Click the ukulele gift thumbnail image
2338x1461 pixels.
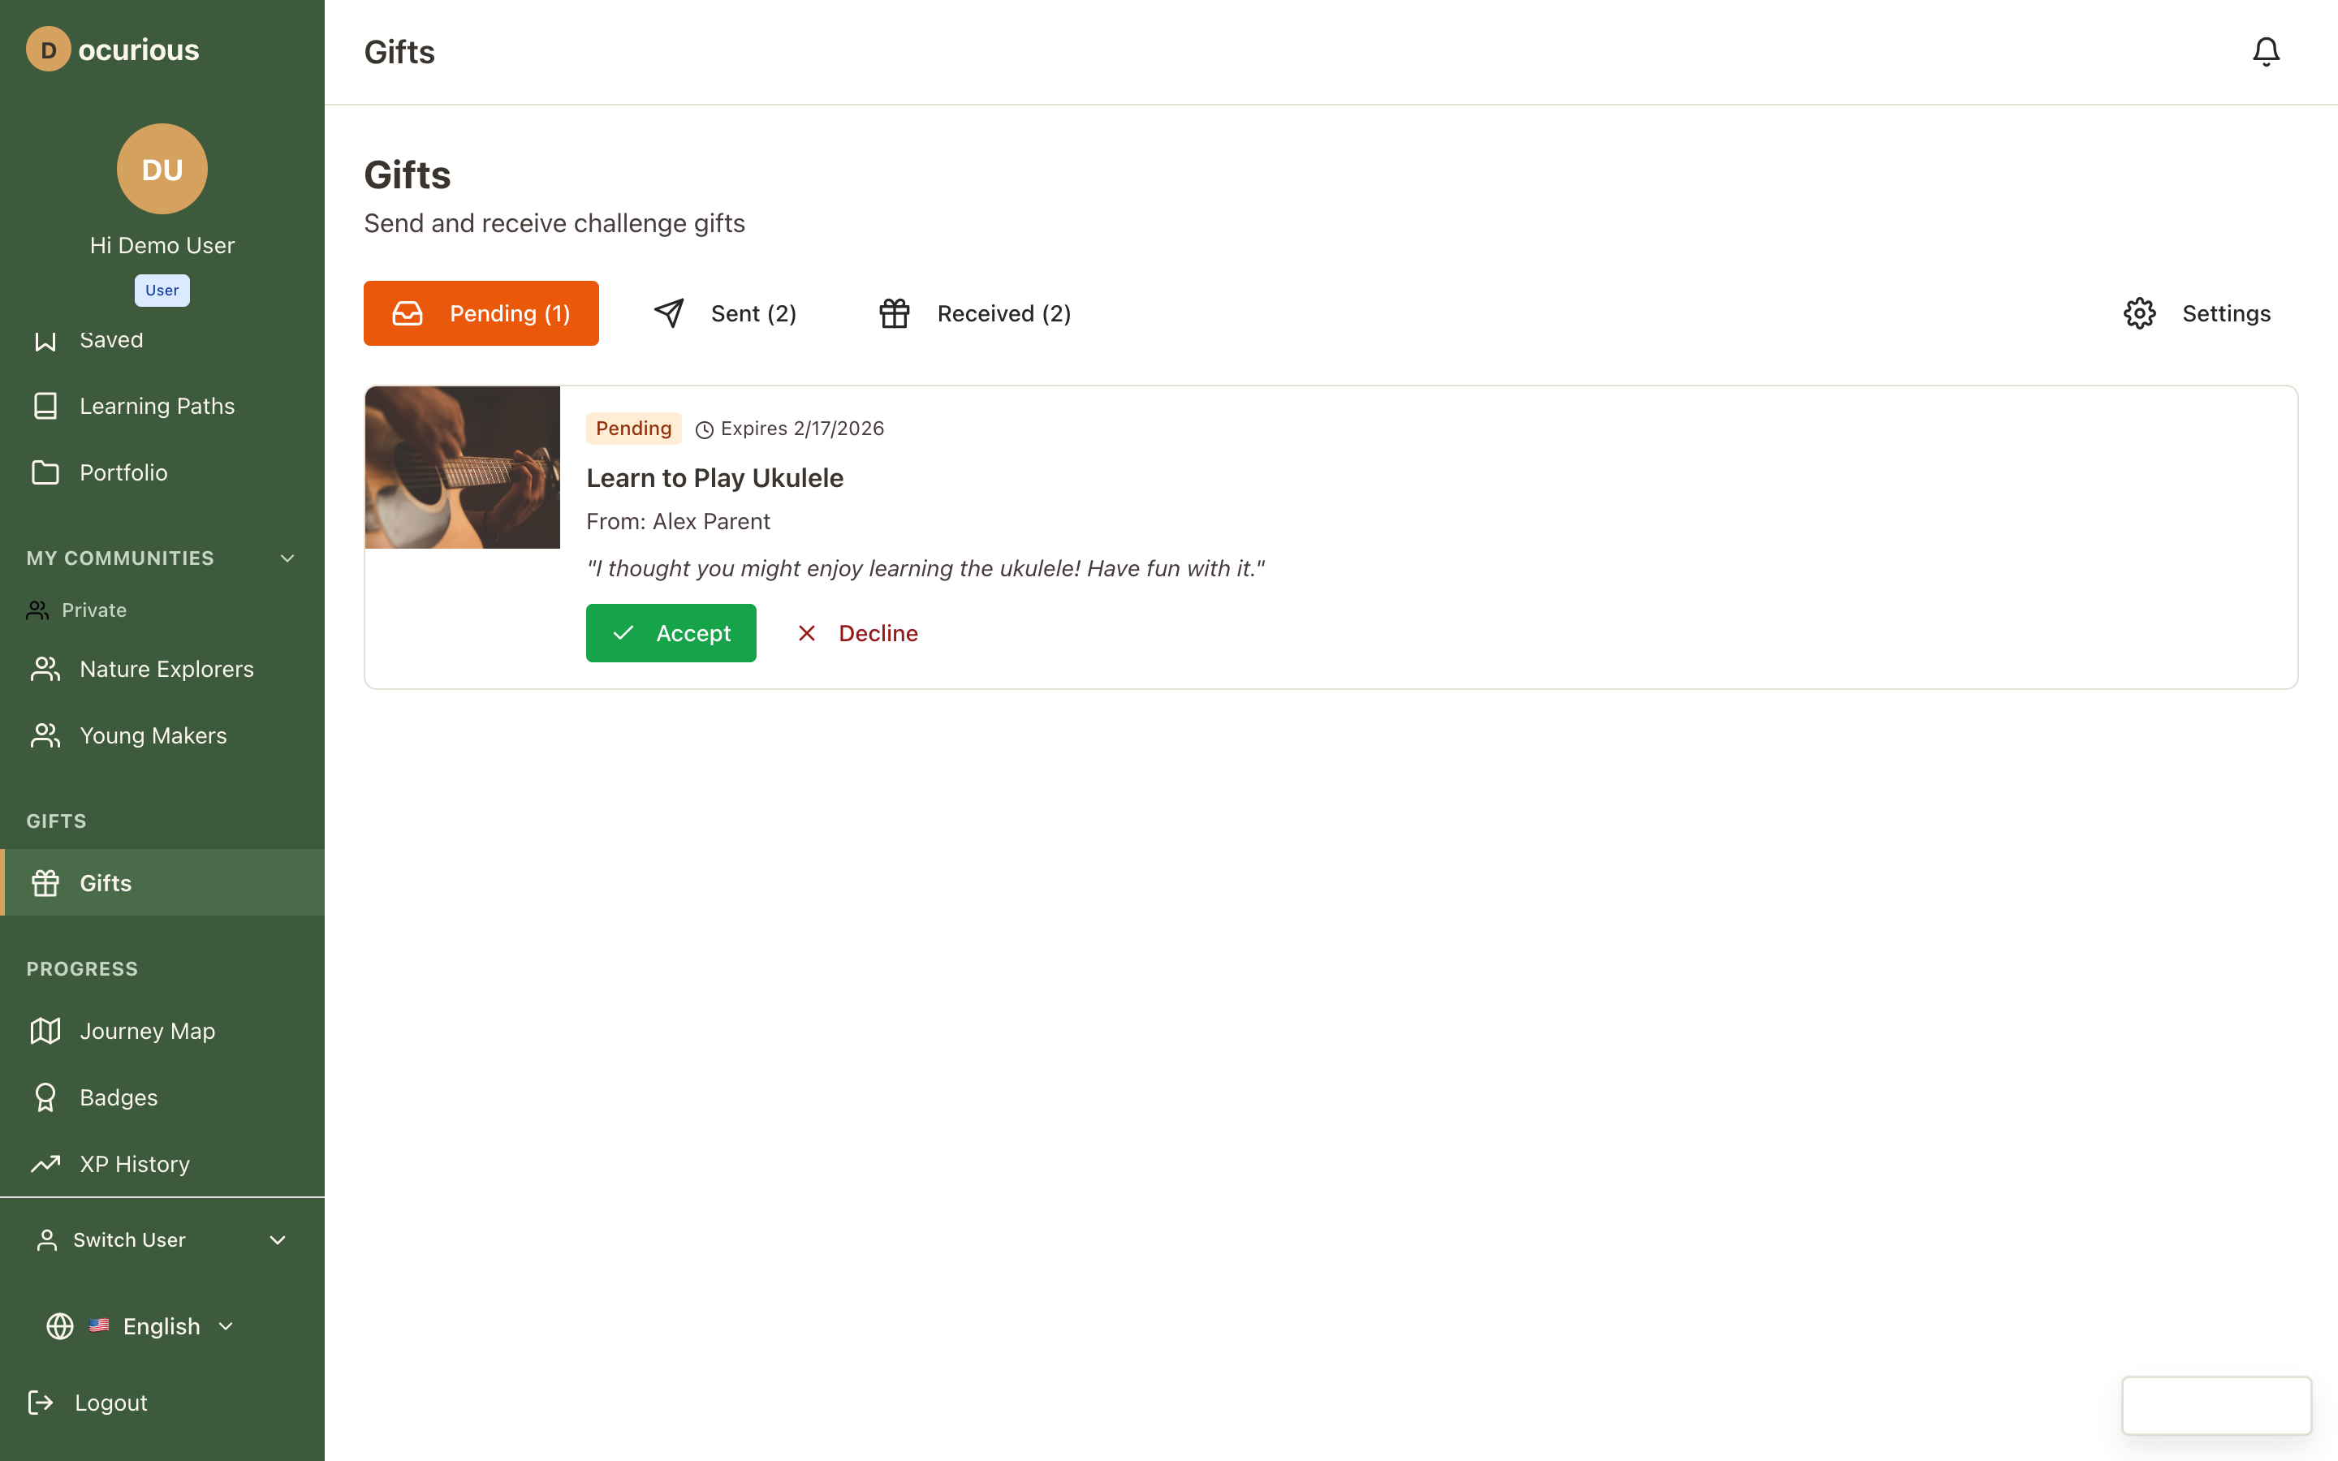[x=462, y=468]
